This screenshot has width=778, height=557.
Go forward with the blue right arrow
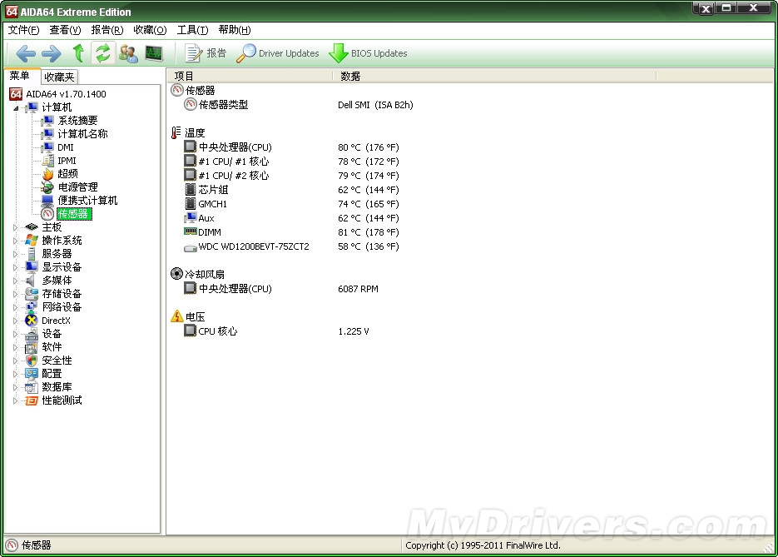pyautogui.click(x=51, y=53)
